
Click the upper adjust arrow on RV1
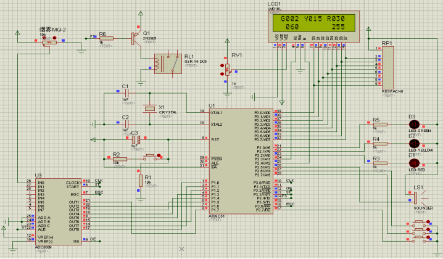pos(222,65)
